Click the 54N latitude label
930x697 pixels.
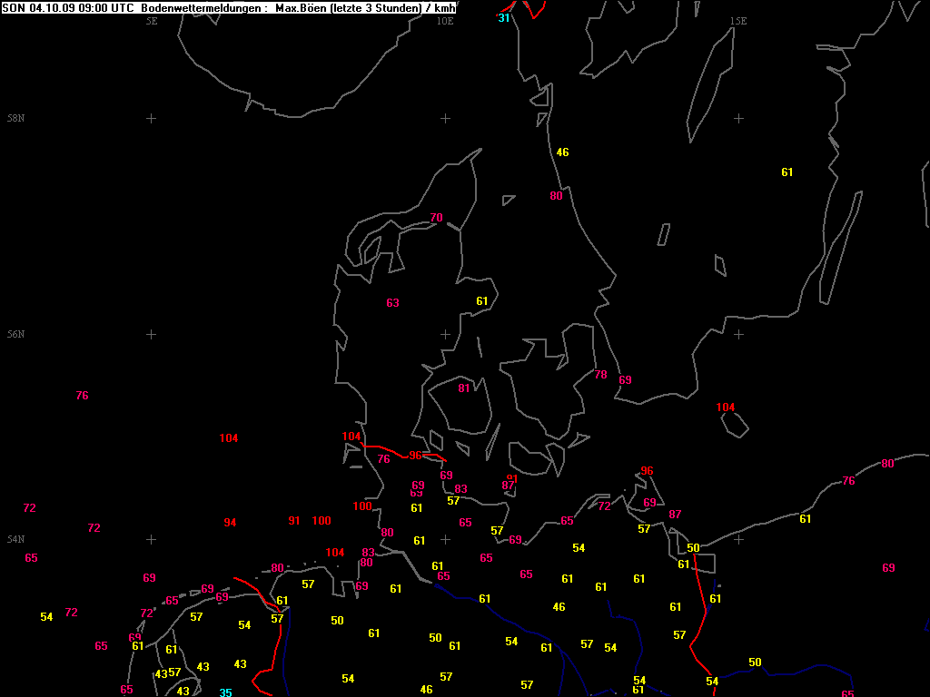pos(15,539)
